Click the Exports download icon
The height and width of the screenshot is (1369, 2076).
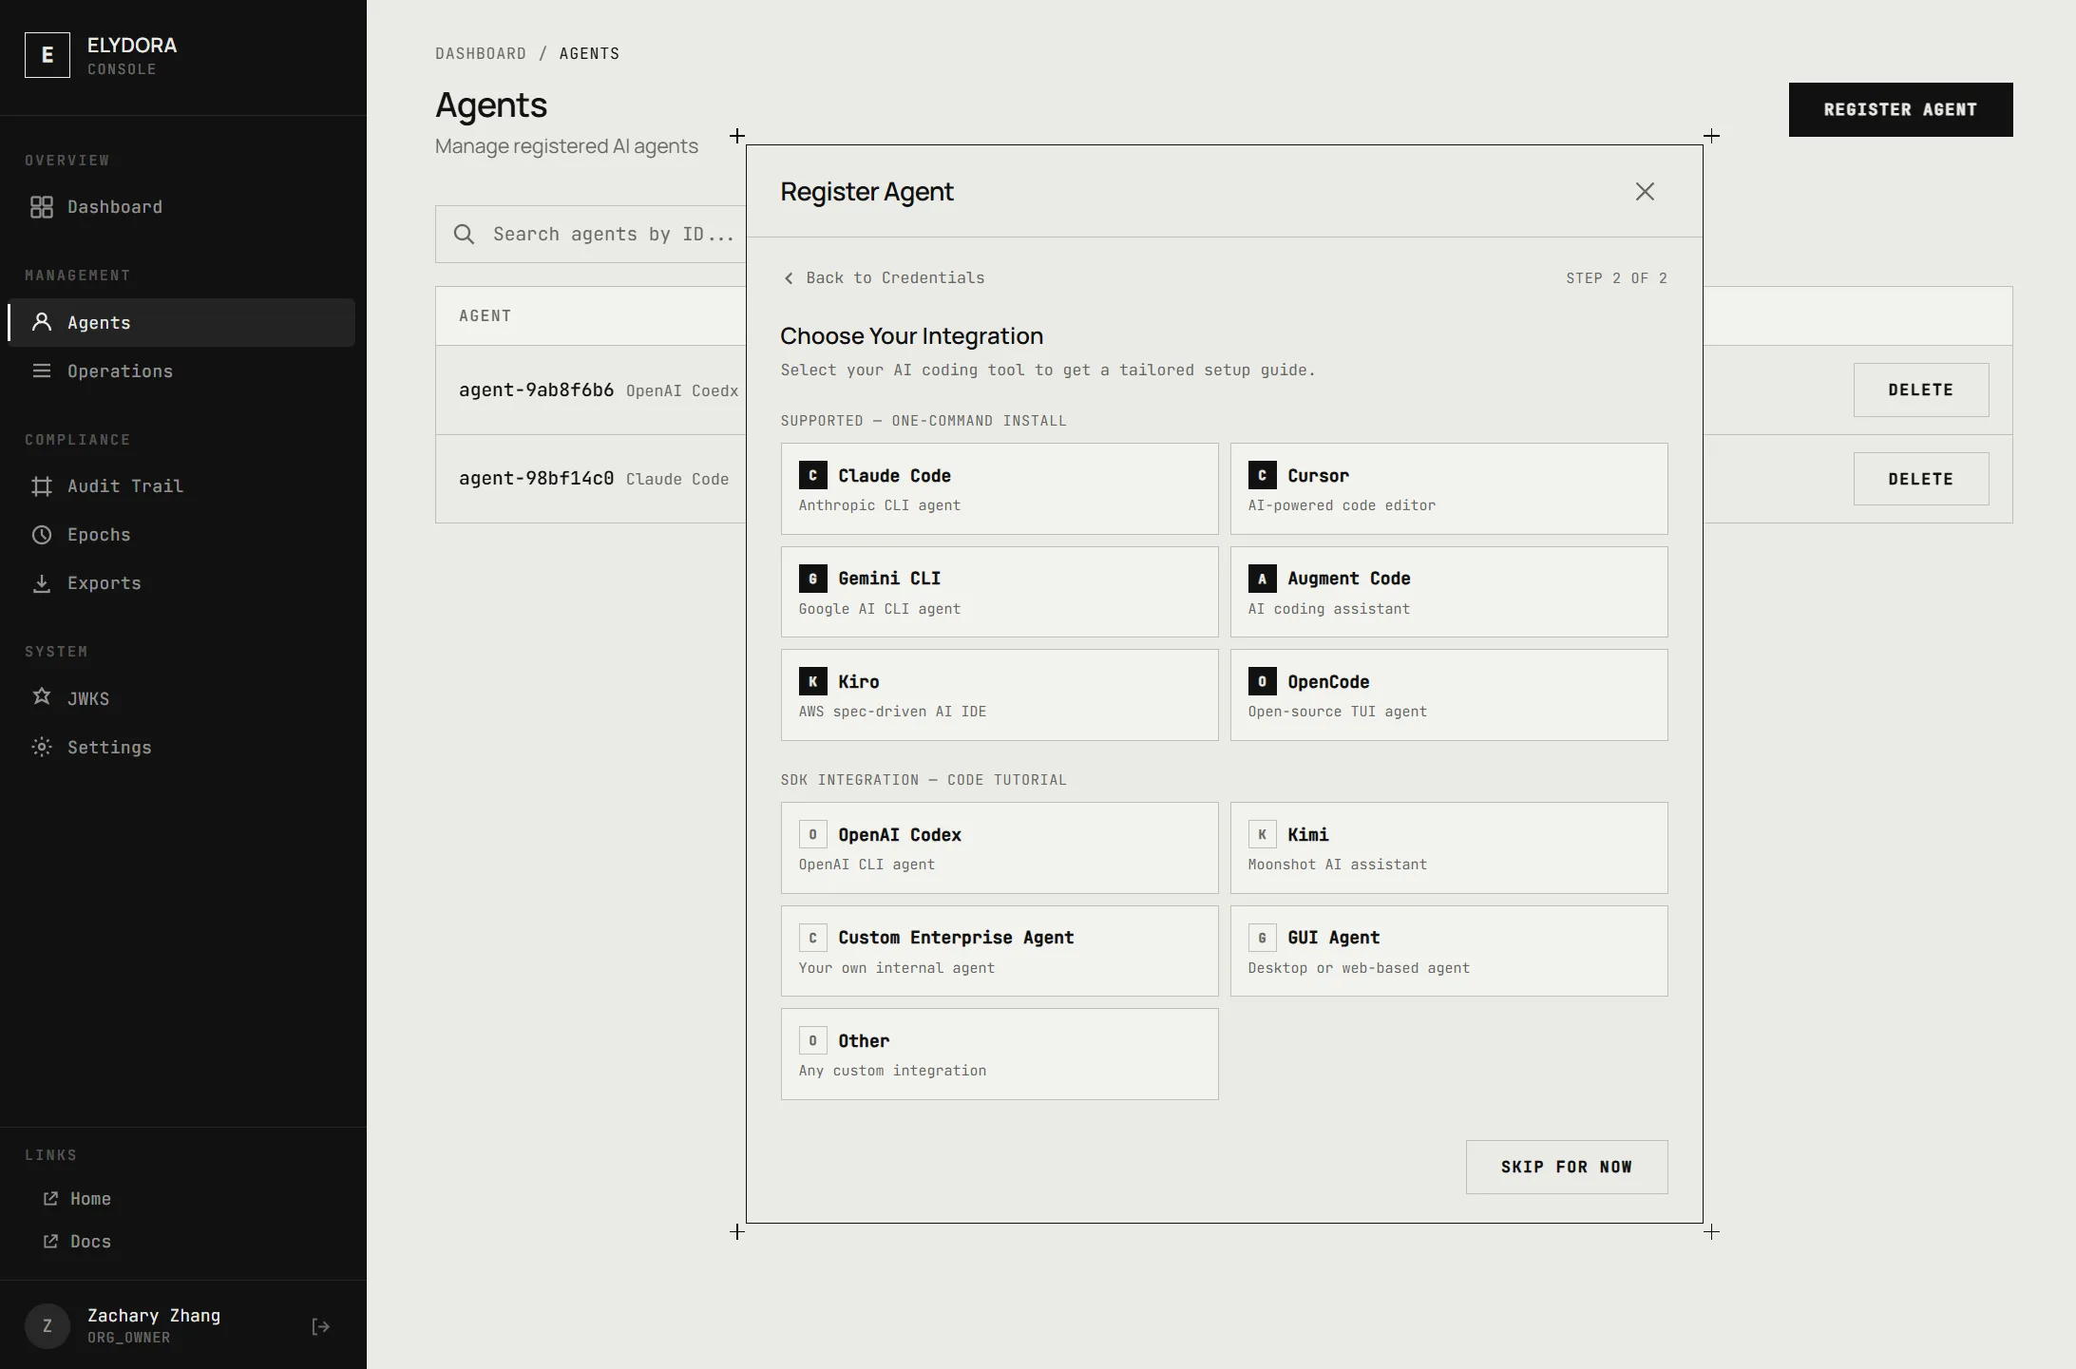tap(42, 582)
